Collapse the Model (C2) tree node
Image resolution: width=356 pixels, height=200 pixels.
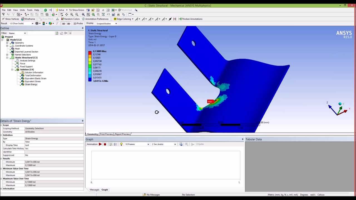click(2, 40)
